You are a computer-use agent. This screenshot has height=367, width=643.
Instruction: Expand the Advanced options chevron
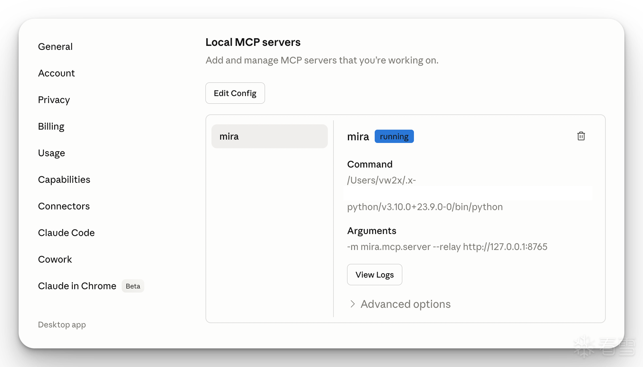352,304
